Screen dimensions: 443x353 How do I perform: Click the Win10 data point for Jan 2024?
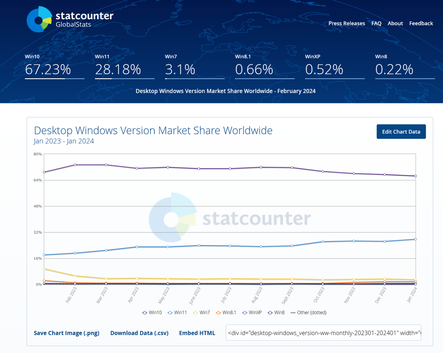click(x=415, y=176)
